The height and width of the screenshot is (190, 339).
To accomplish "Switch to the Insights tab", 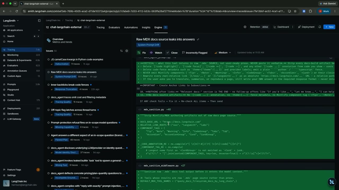I will point(146,27).
